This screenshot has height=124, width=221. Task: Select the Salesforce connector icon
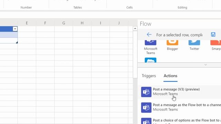(x=151, y=60)
